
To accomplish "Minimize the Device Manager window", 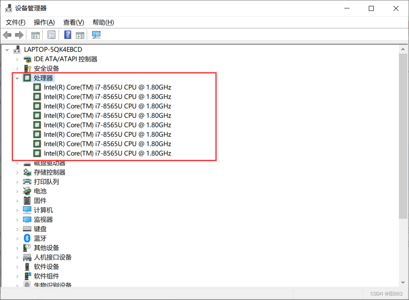I will click(x=347, y=8).
